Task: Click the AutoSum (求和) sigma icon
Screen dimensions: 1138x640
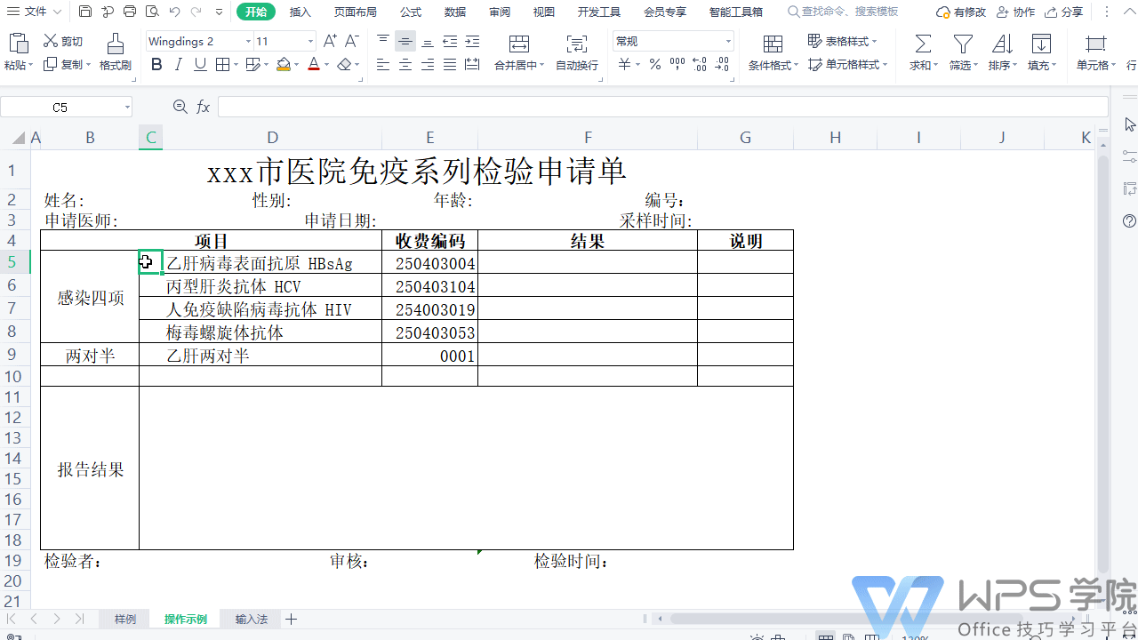Action: pyautogui.click(x=923, y=44)
